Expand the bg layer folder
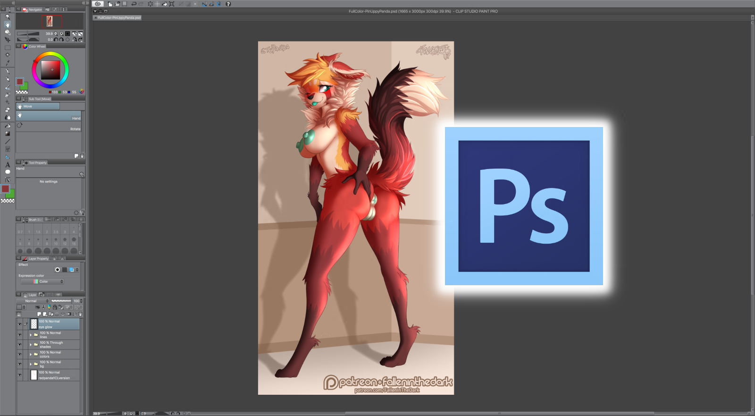 31,364
